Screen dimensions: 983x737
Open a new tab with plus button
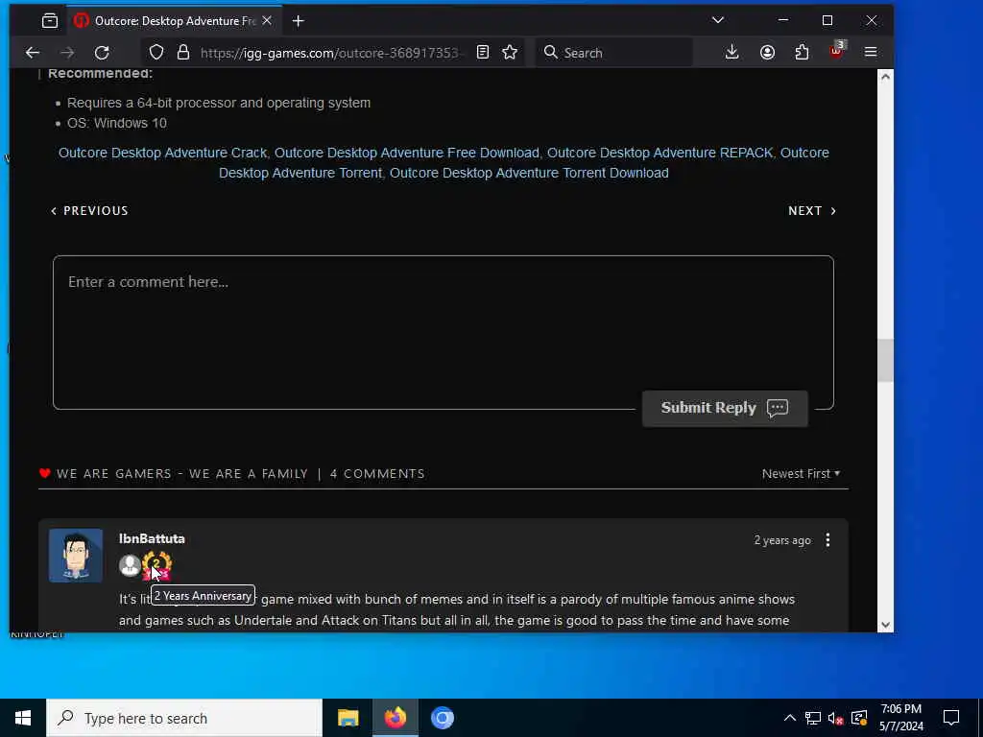coord(299,21)
